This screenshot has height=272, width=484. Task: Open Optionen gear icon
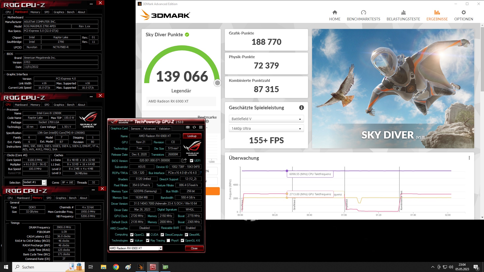click(x=464, y=12)
